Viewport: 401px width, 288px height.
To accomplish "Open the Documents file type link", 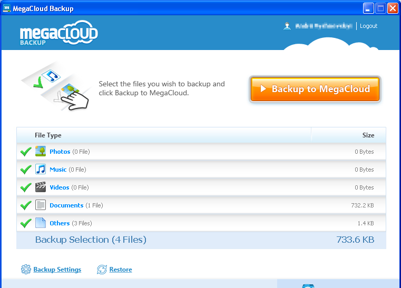I will tap(66, 205).
